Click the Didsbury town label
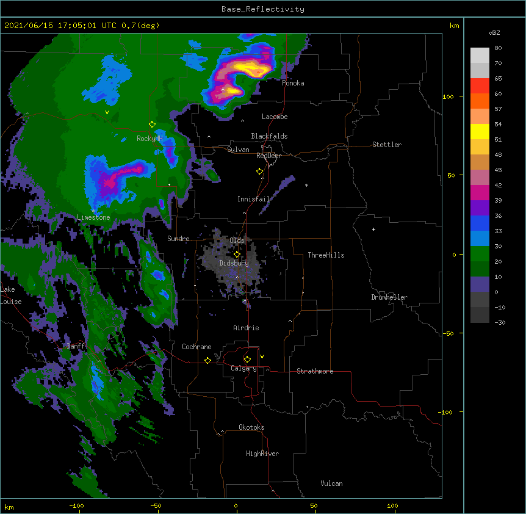 234,263
